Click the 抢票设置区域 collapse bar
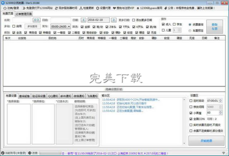 click(114, 89)
